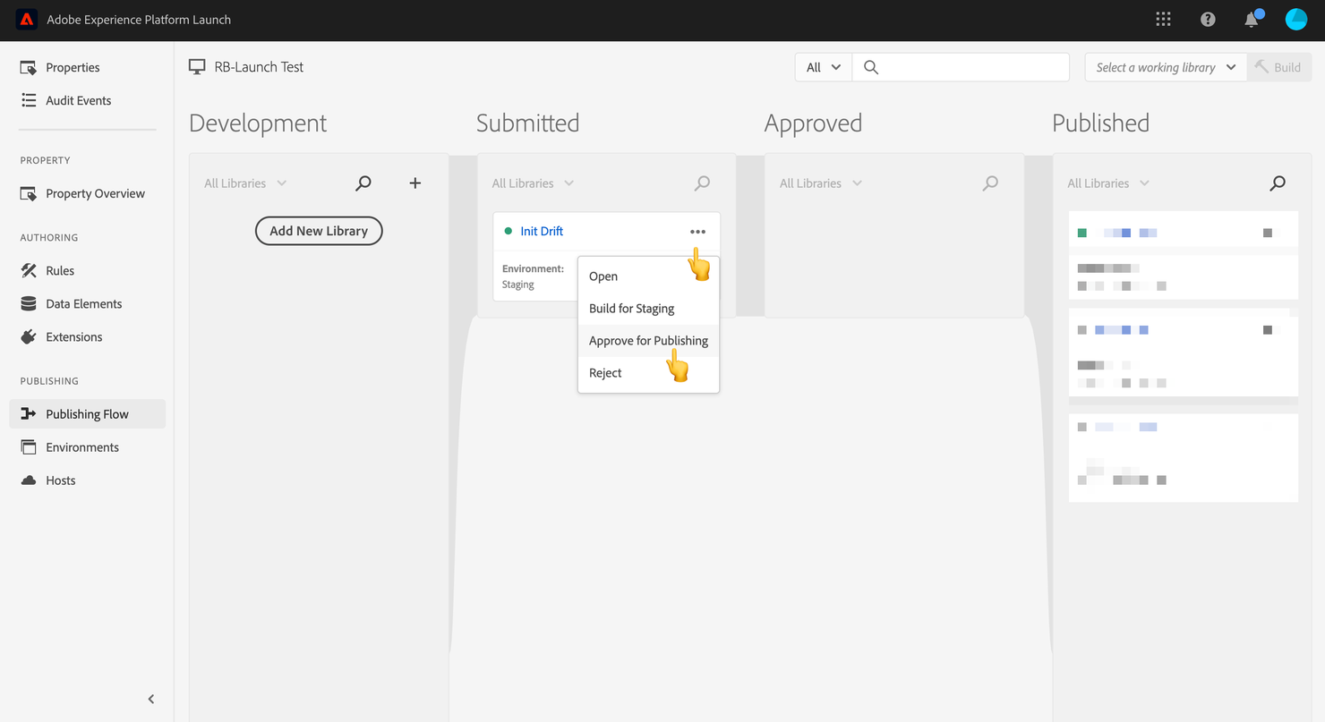The width and height of the screenshot is (1325, 722).
Task: Open the notifications bell
Action: click(x=1252, y=20)
